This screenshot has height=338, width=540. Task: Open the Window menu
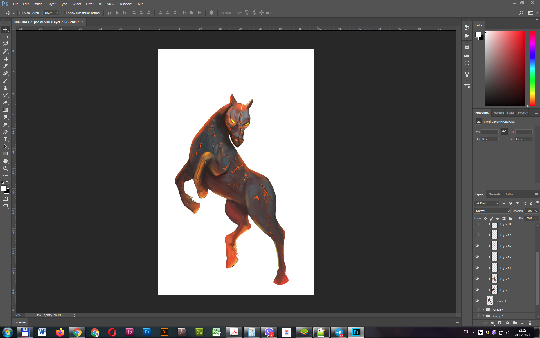click(125, 4)
